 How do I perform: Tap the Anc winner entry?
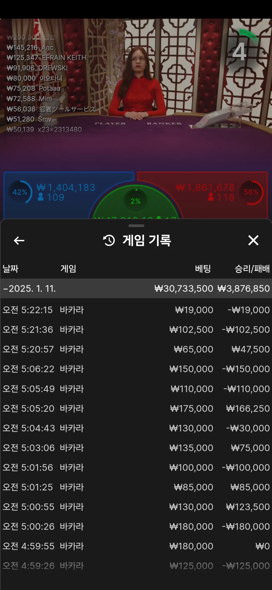tap(30, 48)
